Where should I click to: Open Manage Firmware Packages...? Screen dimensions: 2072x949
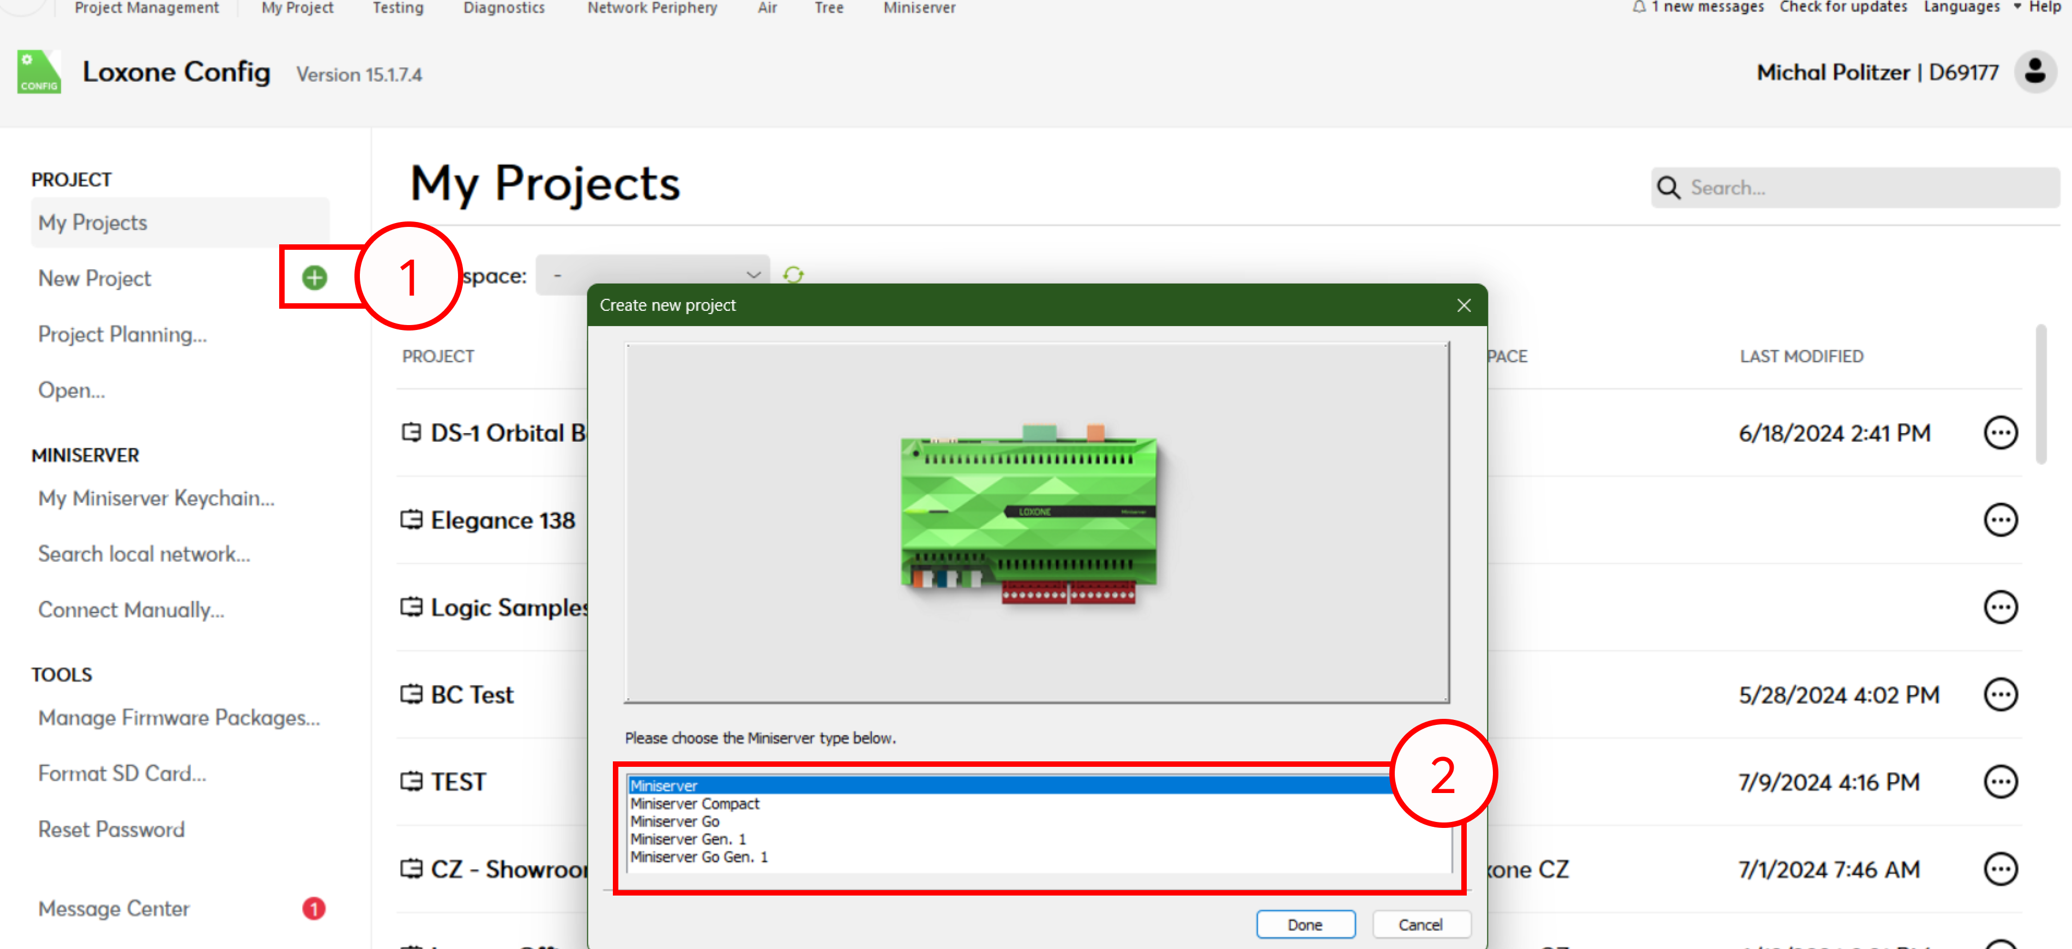point(178,717)
